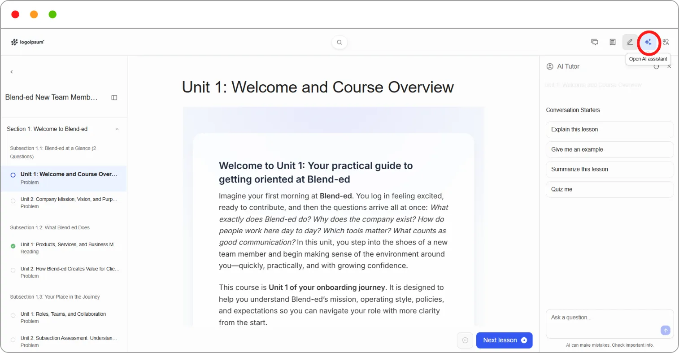Click the green completed checkmark icon

(x=13, y=246)
